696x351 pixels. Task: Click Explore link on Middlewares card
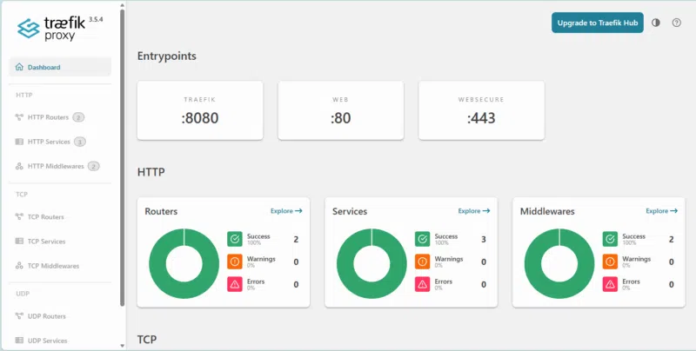point(662,211)
